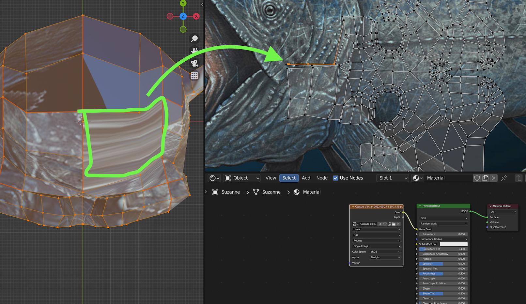Open the GGX distribution dropdown
This screenshot has height=304, width=526.
tap(443, 218)
